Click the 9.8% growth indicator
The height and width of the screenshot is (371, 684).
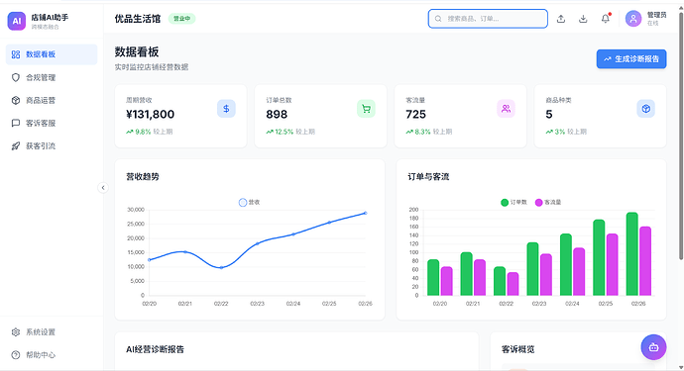tap(139, 132)
